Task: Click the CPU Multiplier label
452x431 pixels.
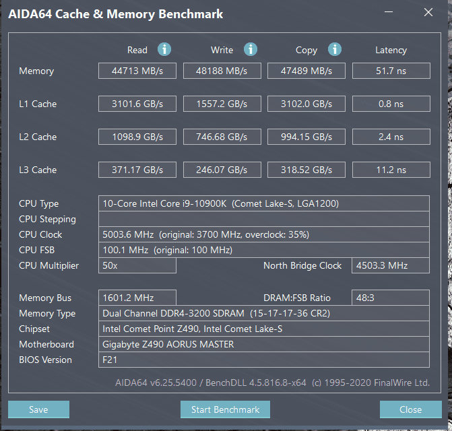Action: pos(49,265)
